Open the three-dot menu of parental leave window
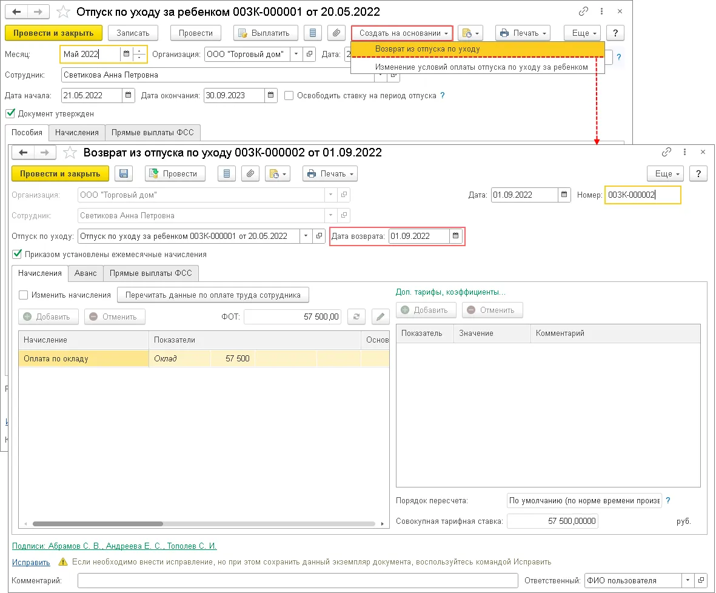Viewport: 716px width, 593px height. coord(602,12)
